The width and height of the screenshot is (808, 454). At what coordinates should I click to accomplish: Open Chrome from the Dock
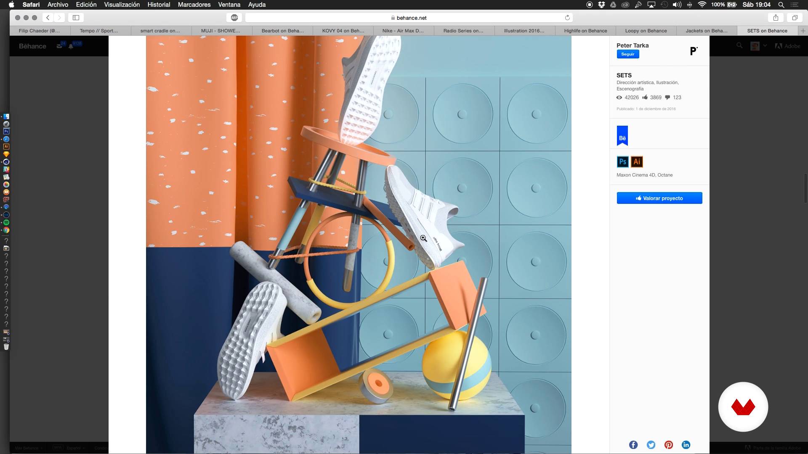[x=6, y=230]
